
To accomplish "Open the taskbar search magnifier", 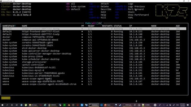I will [x=7, y=105].
